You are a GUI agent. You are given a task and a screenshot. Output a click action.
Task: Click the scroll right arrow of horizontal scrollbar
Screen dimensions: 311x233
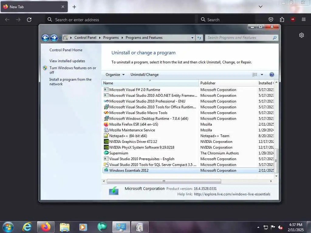coord(271,181)
